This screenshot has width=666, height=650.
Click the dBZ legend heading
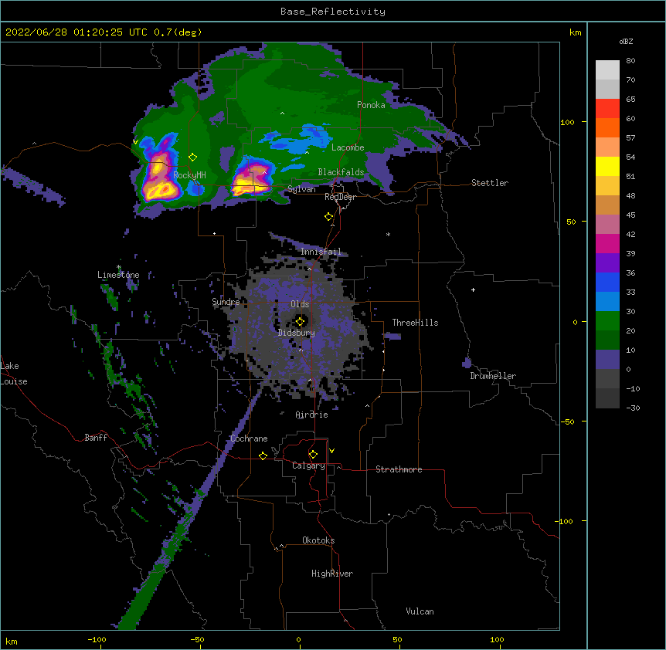point(626,41)
